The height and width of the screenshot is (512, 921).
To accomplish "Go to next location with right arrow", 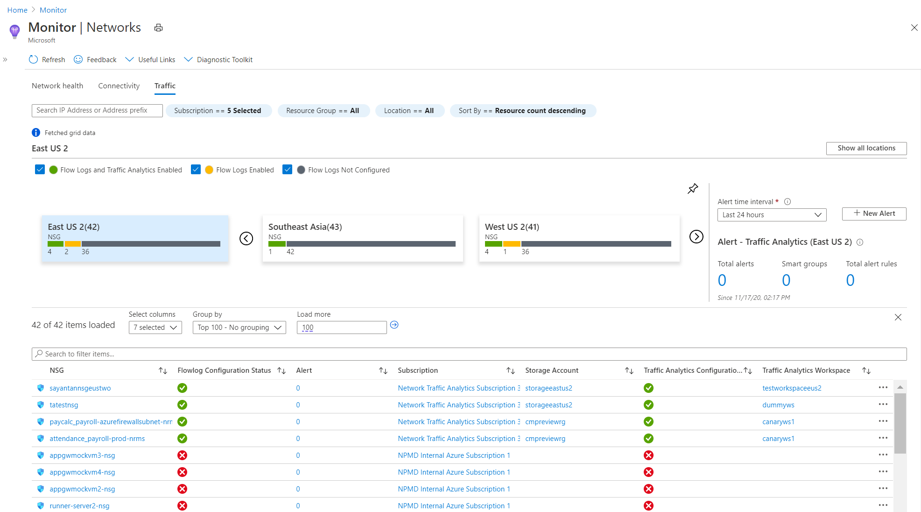I will [x=696, y=237].
